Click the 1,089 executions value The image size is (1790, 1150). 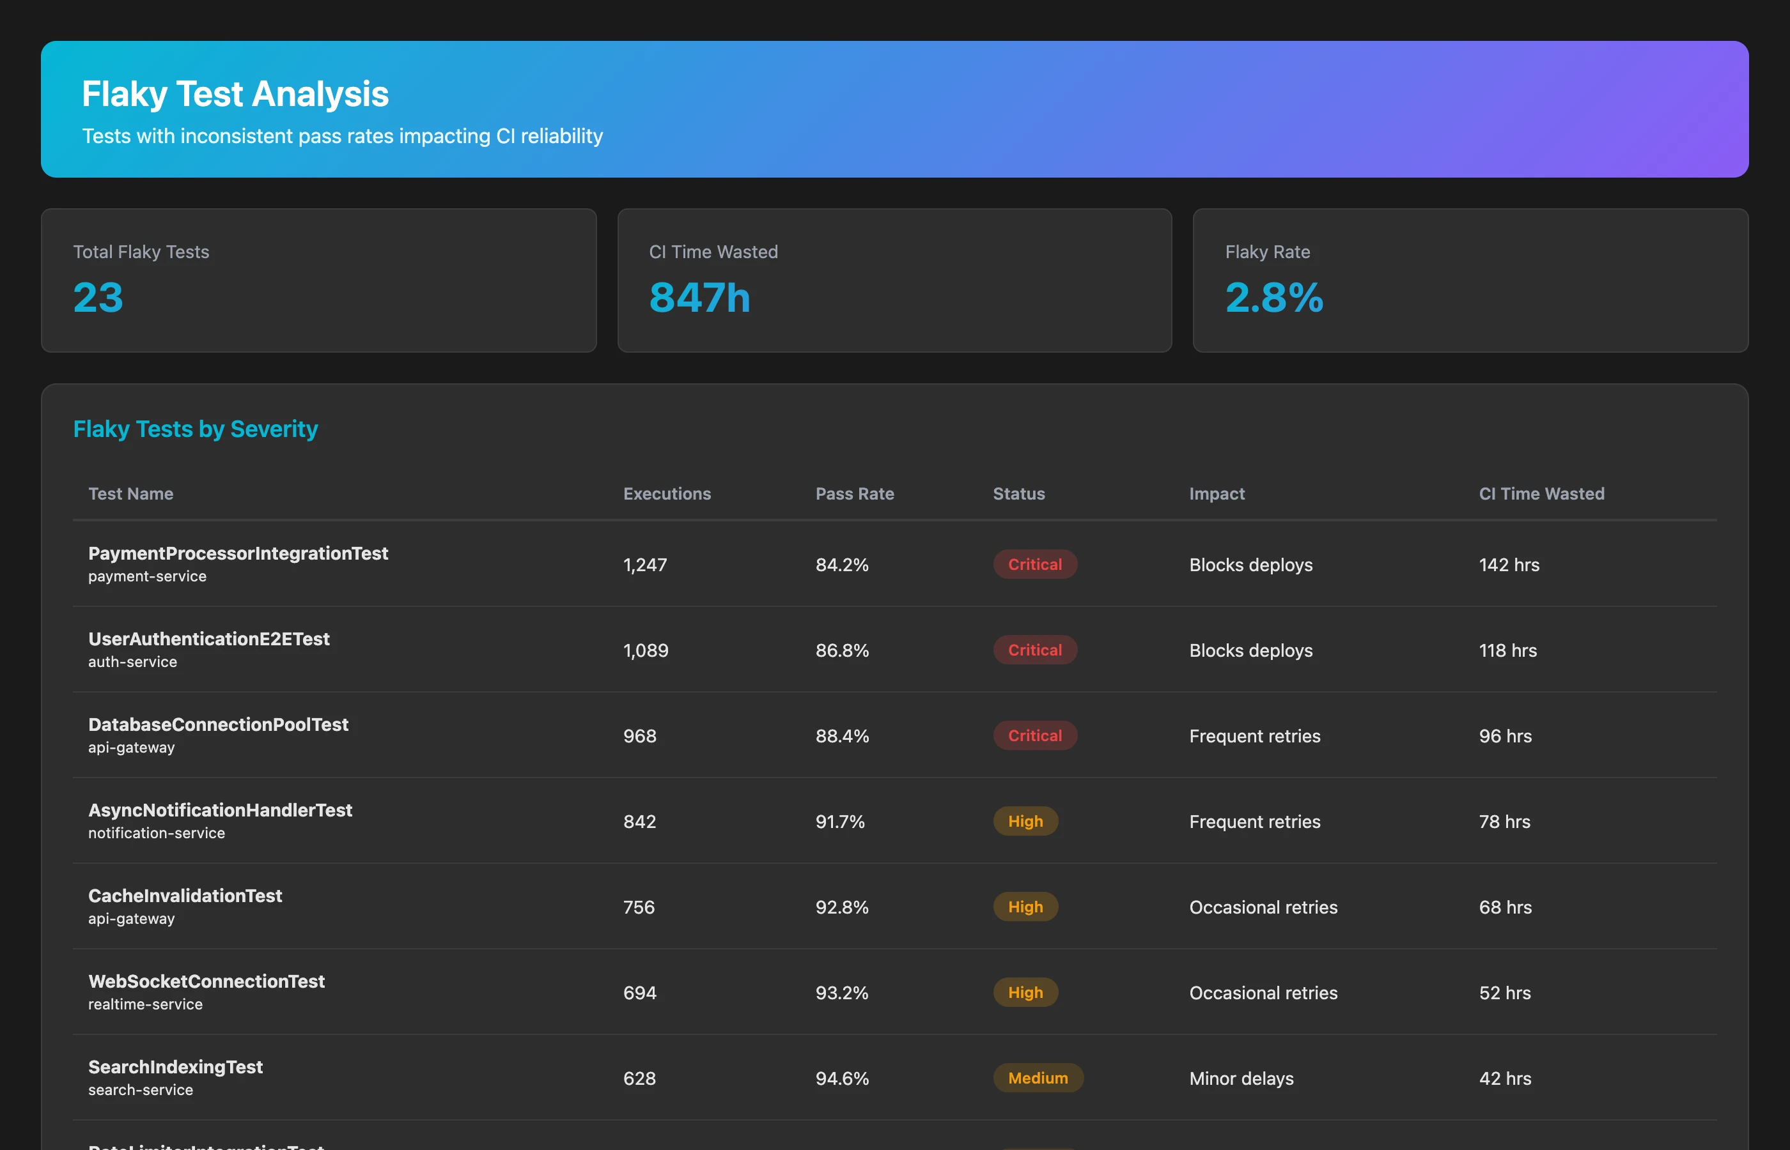point(646,650)
